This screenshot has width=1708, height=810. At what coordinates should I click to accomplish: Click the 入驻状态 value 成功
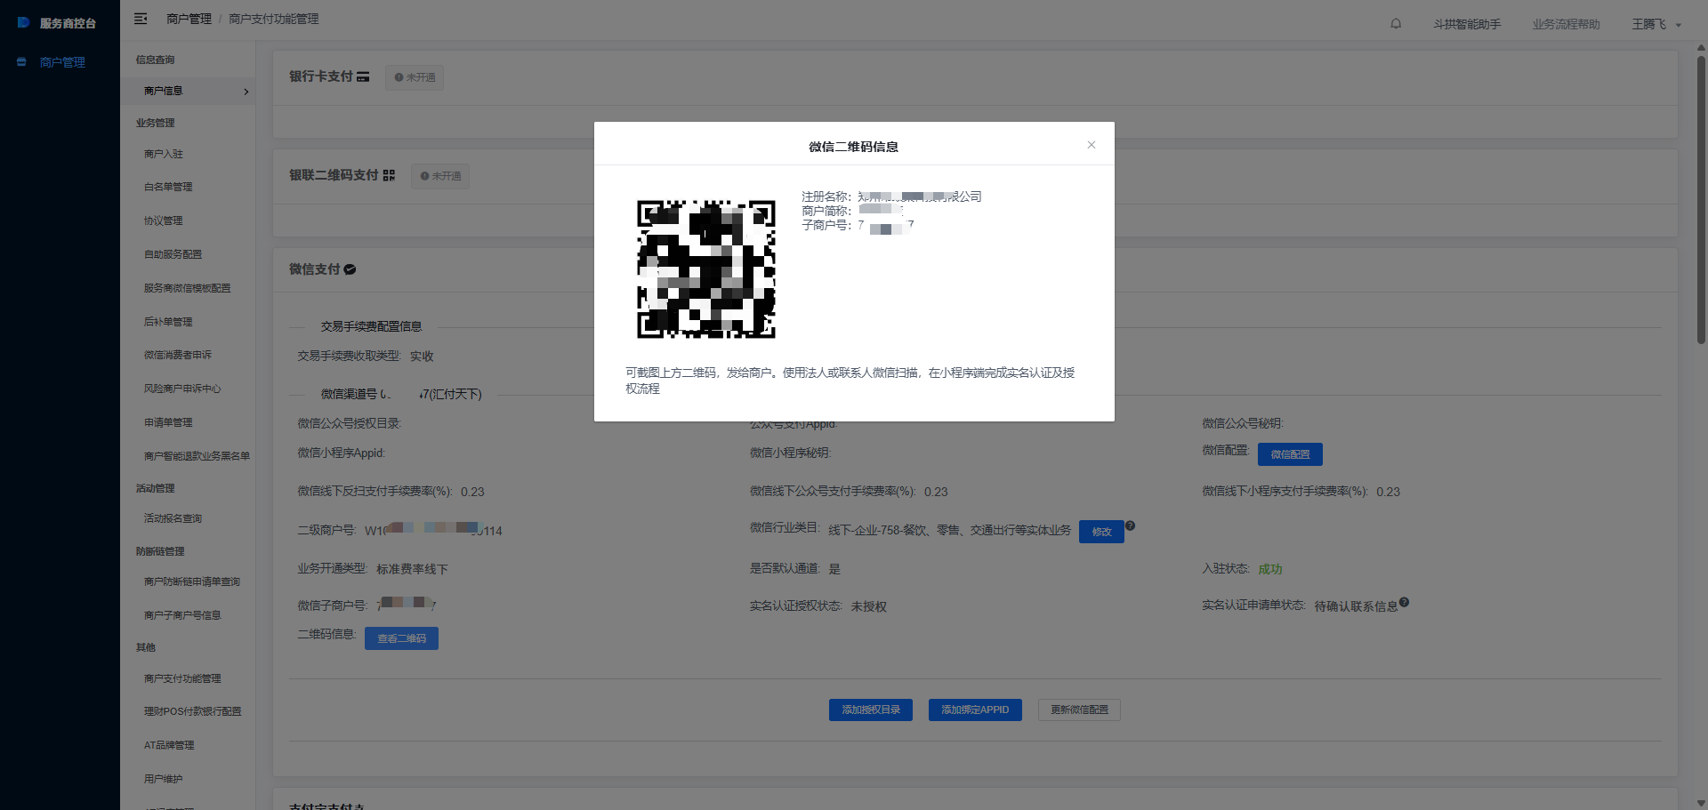coord(1269,569)
